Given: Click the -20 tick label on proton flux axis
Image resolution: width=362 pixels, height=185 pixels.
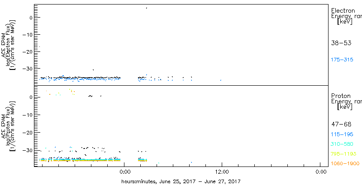Looking at the screenshot, I should pos(27,133).
